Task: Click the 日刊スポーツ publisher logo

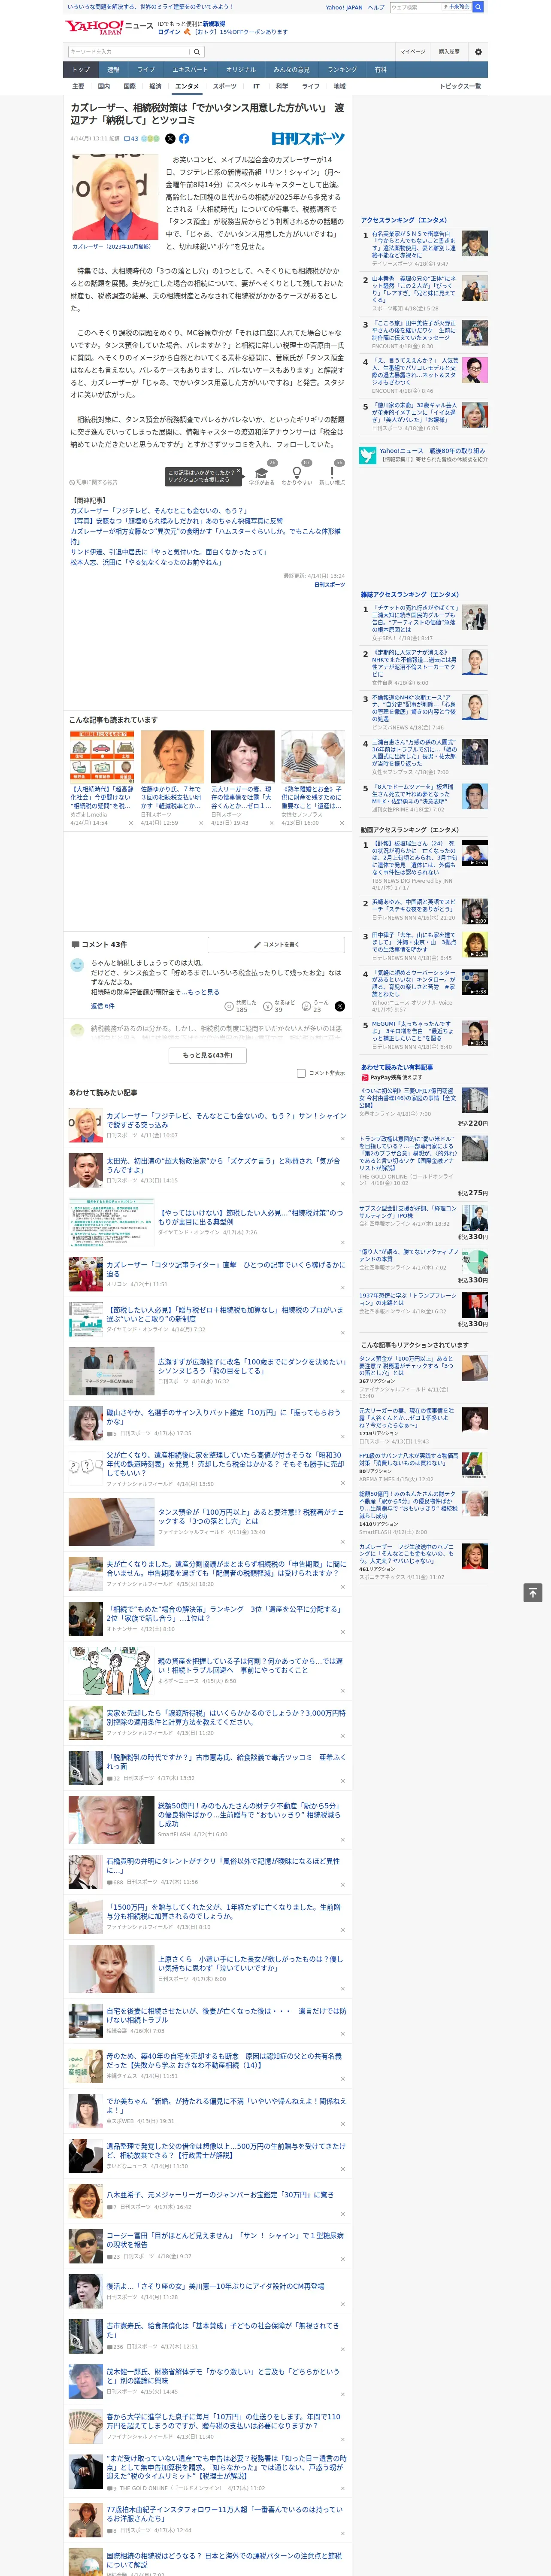Action: click(308, 139)
